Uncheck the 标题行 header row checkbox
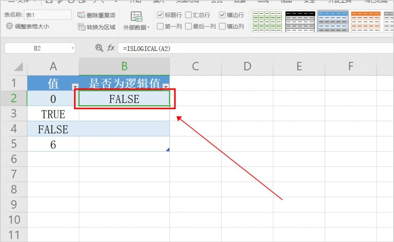This screenshot has width=394, height=242. click(160, 15)
